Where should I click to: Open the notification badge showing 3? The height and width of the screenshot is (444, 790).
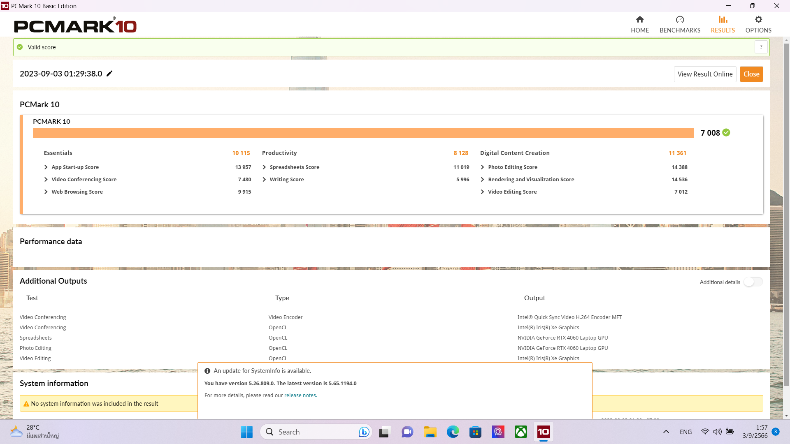(775, 432)
